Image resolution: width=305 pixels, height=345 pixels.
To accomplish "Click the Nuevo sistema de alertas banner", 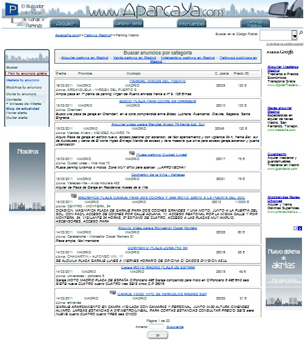I will point(284,274).
